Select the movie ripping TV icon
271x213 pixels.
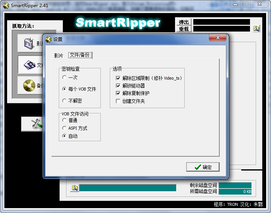29,43
